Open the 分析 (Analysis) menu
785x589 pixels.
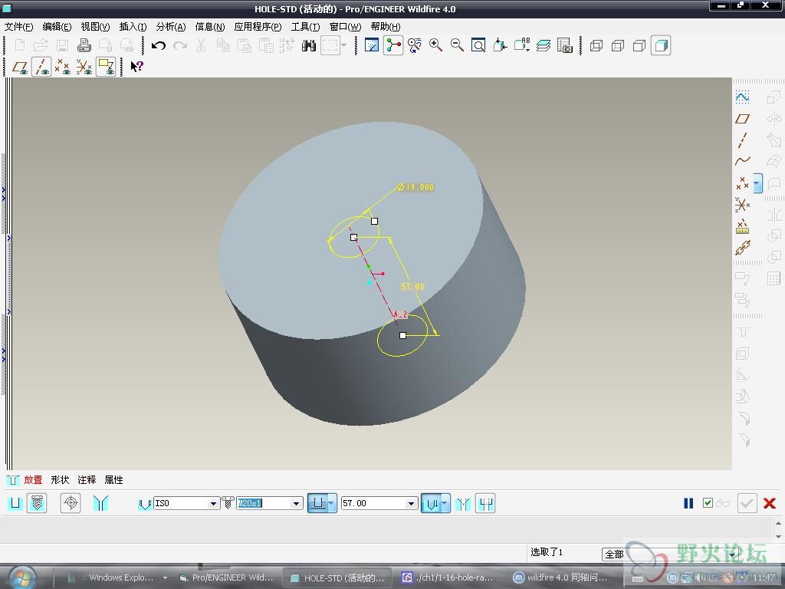coord(171,27)
